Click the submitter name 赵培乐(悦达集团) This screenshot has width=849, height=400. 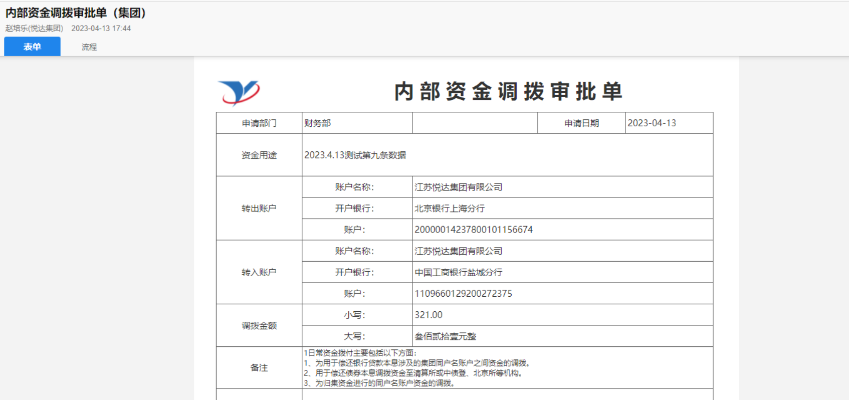coord(34,29)
